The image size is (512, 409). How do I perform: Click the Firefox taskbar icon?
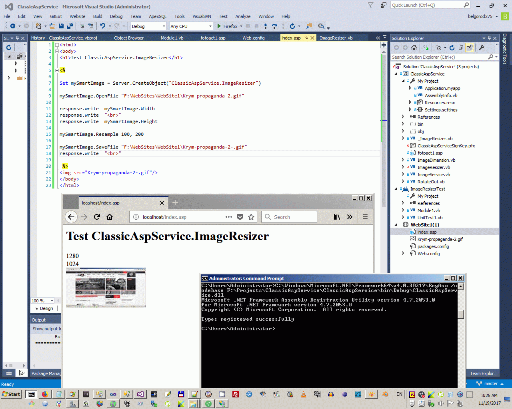[45, 394]
